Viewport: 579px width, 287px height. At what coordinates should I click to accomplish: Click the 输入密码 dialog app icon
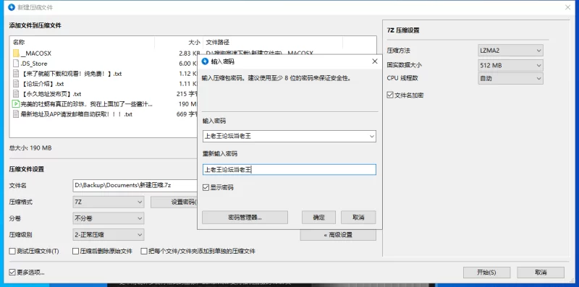pyautogui.click(x=205, y=61)
